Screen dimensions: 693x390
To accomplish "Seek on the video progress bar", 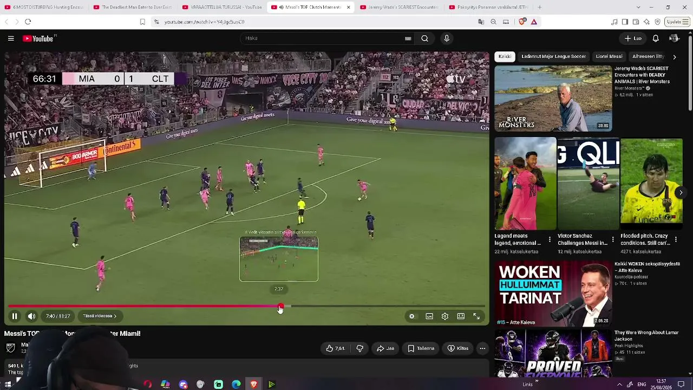I will [246, 307].
